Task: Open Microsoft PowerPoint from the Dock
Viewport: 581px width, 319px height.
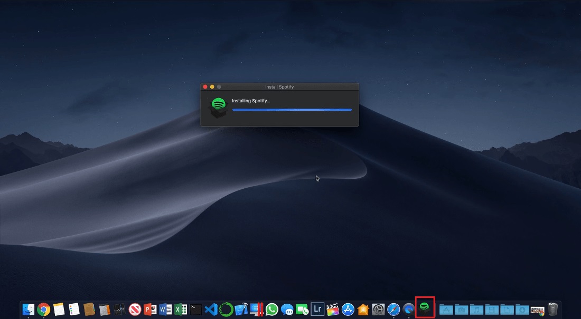Action: pyautogui.click(x=151, y=309)
